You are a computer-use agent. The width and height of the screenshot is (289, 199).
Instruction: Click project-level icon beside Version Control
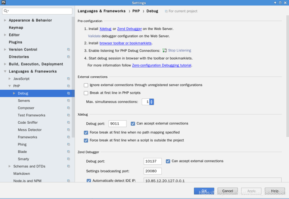[x=68, y=50]
